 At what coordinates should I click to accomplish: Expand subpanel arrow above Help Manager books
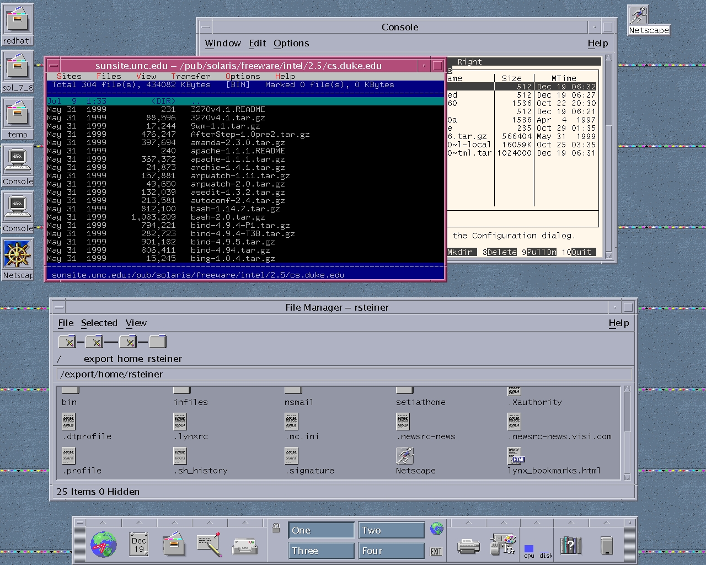571,523
